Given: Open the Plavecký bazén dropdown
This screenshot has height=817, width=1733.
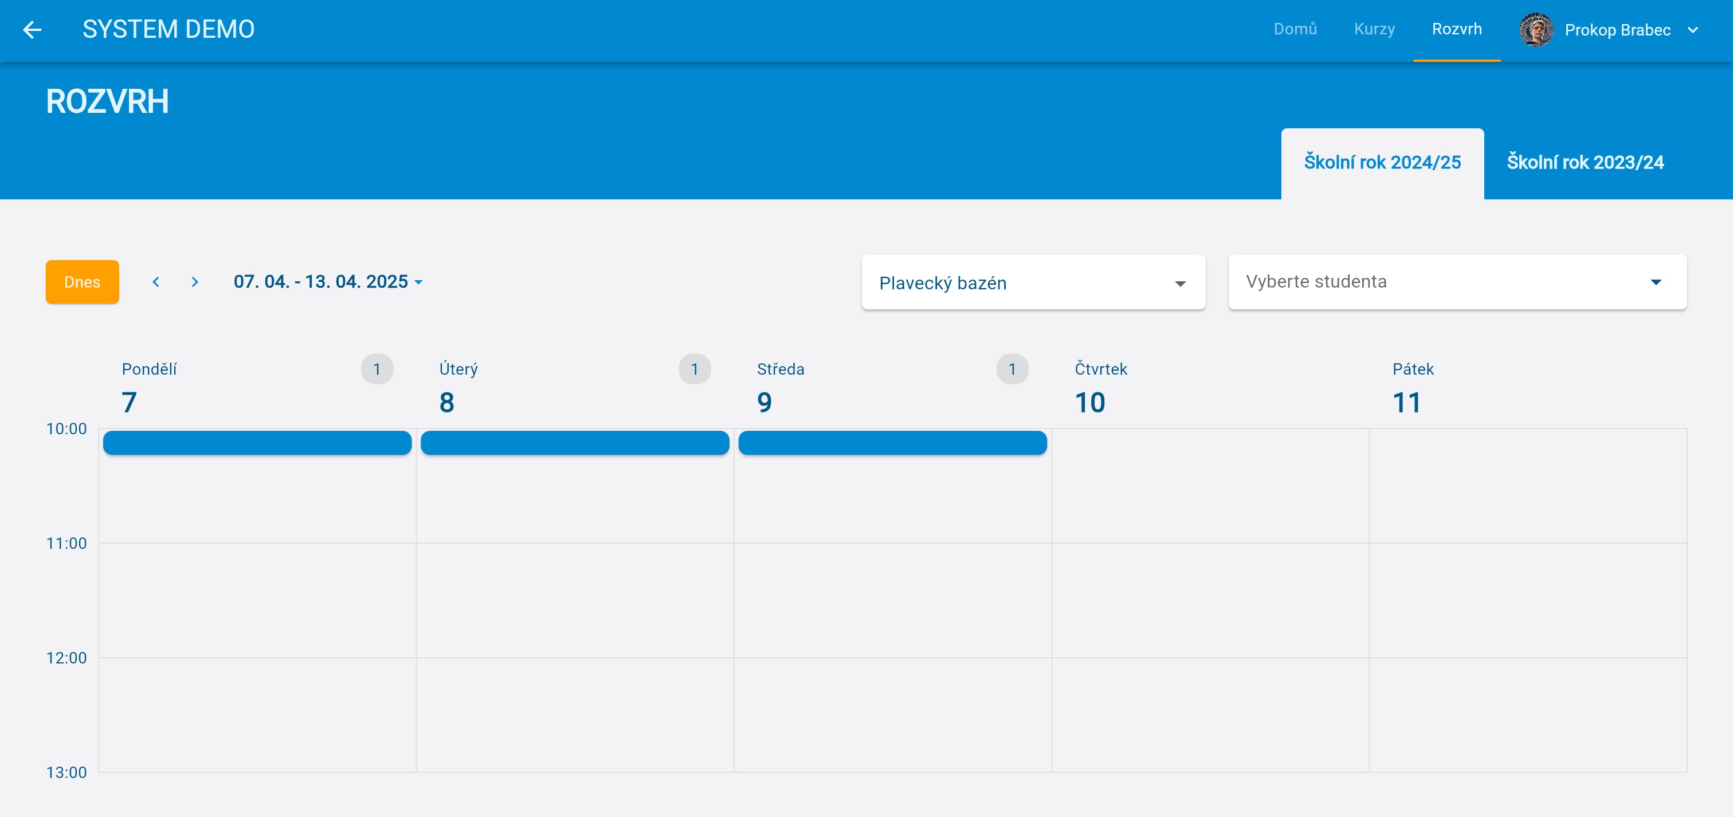Looking at the screenshot, I should (x=1033, y=282).
